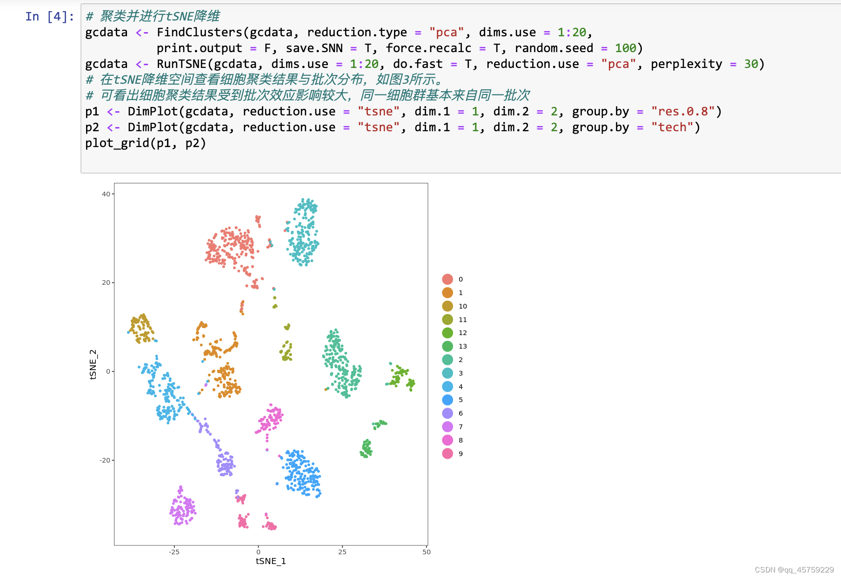Click legend swatch for cluster 0

tap(447, 279)
